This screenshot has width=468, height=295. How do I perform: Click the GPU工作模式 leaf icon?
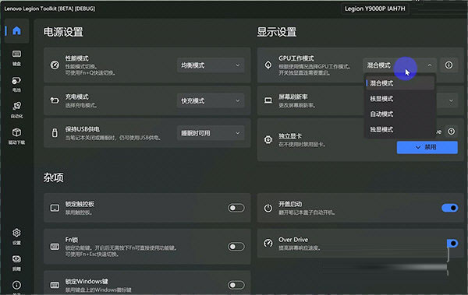tap(268, 65)
